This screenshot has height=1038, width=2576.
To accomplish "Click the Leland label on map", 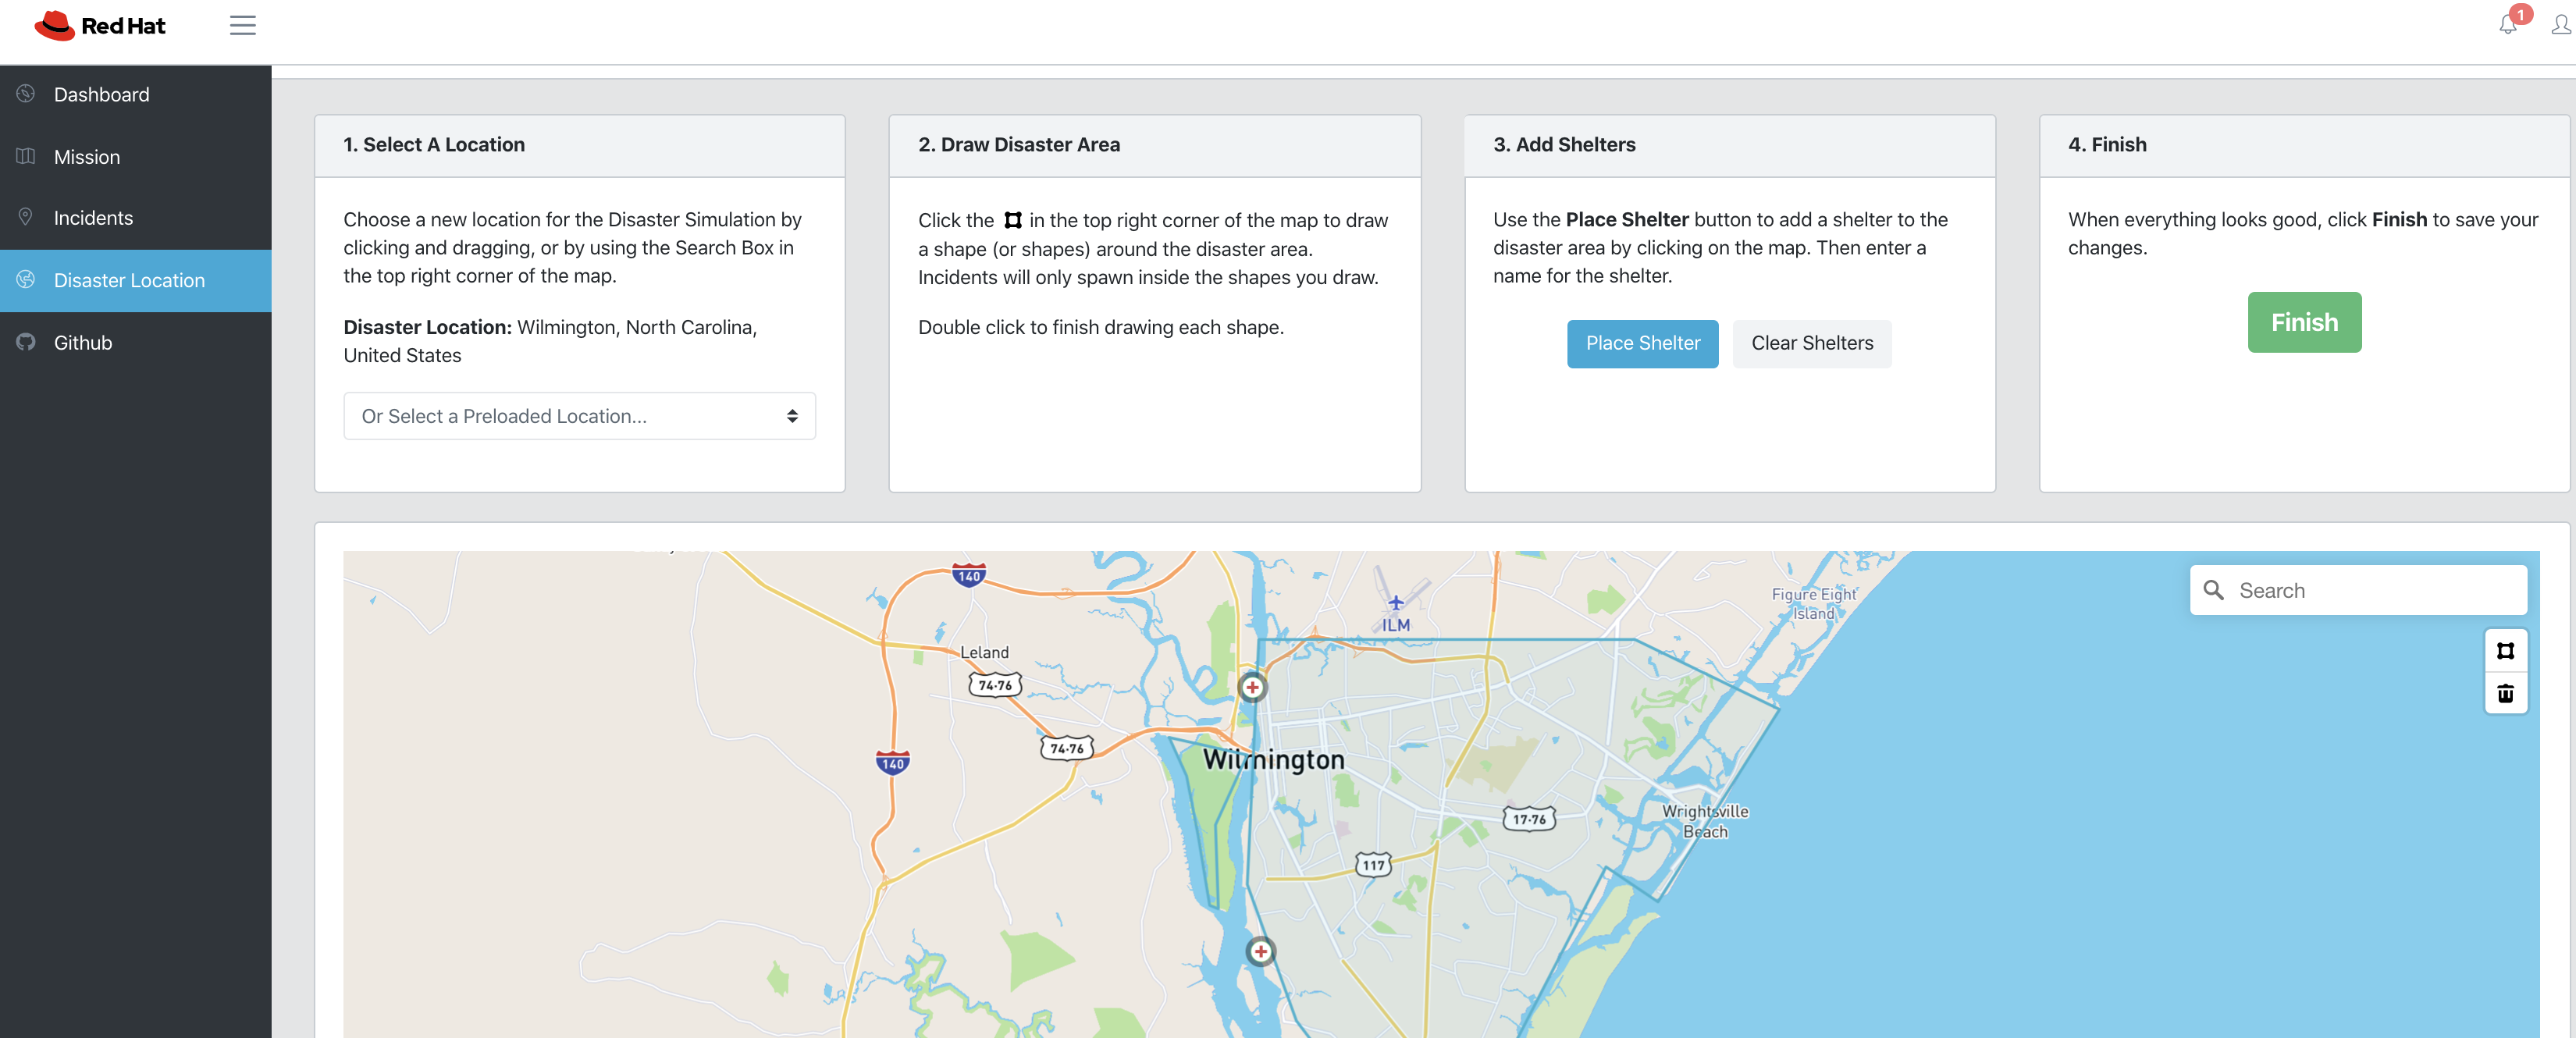I will pos(984,652).
